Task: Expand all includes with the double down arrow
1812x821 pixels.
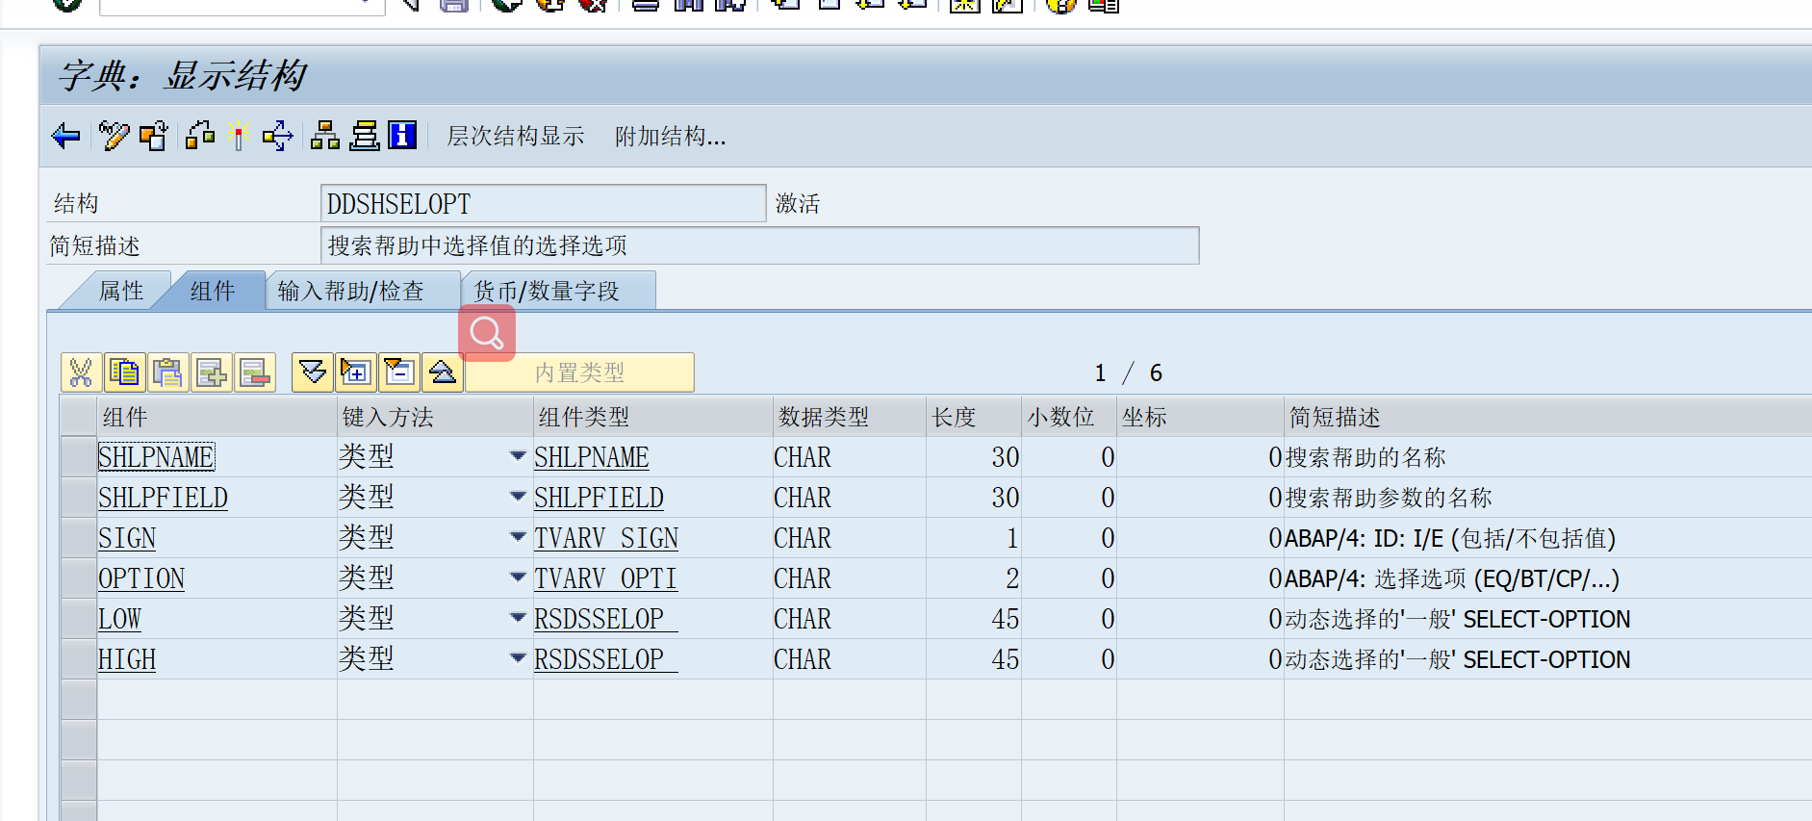Action: click(313, 372)
